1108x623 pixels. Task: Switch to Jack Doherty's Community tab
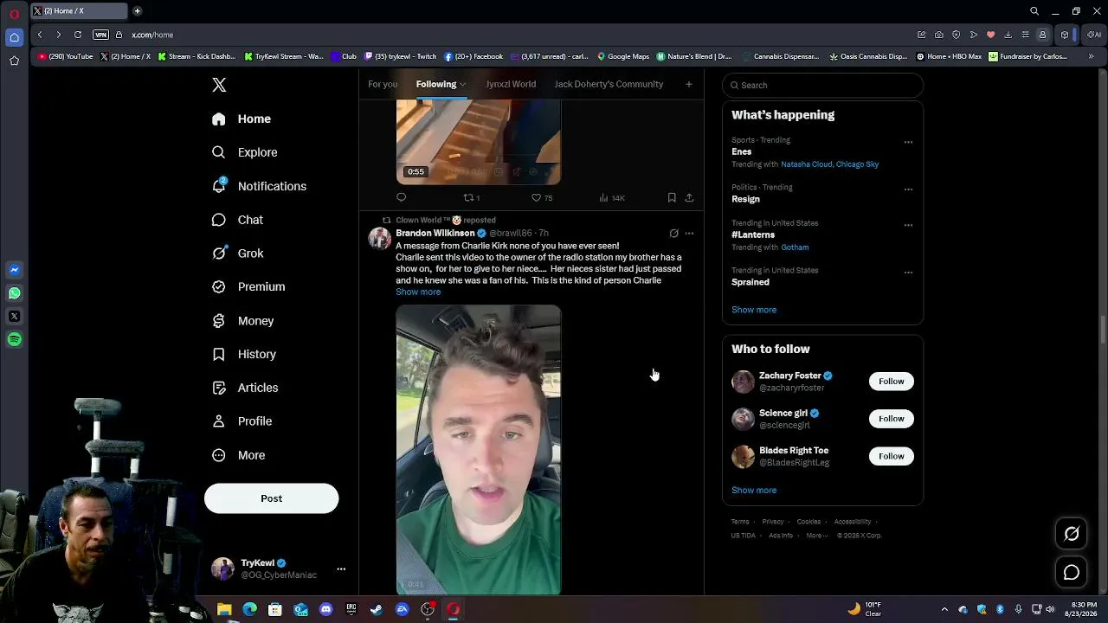tap(609, 84)
